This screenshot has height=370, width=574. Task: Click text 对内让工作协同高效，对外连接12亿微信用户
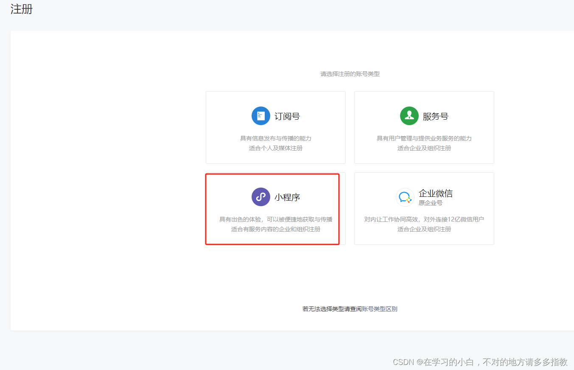[424, 219]
